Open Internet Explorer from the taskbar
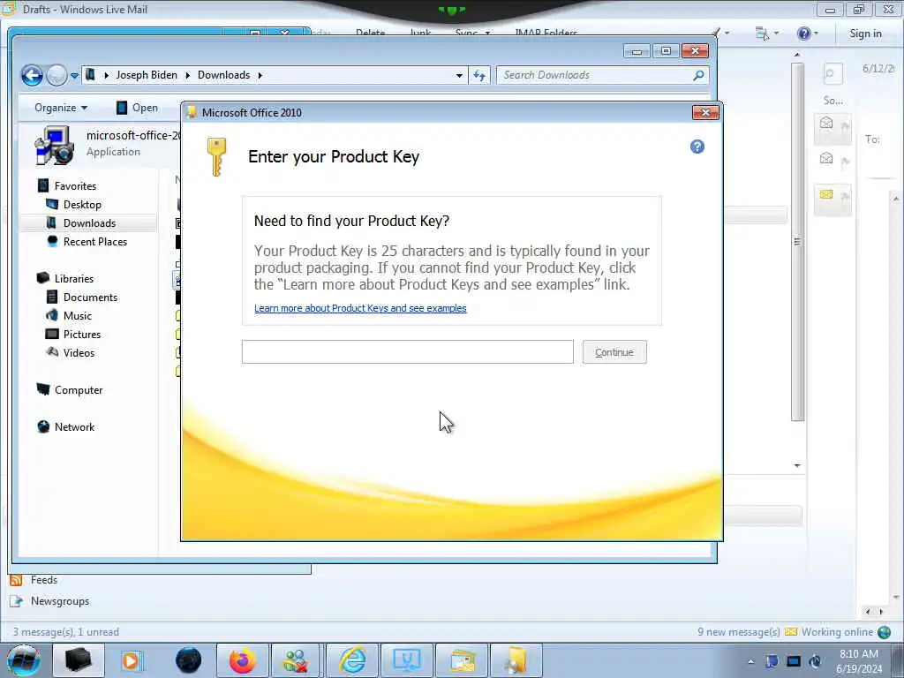904x678 pixels. (351, 660)
